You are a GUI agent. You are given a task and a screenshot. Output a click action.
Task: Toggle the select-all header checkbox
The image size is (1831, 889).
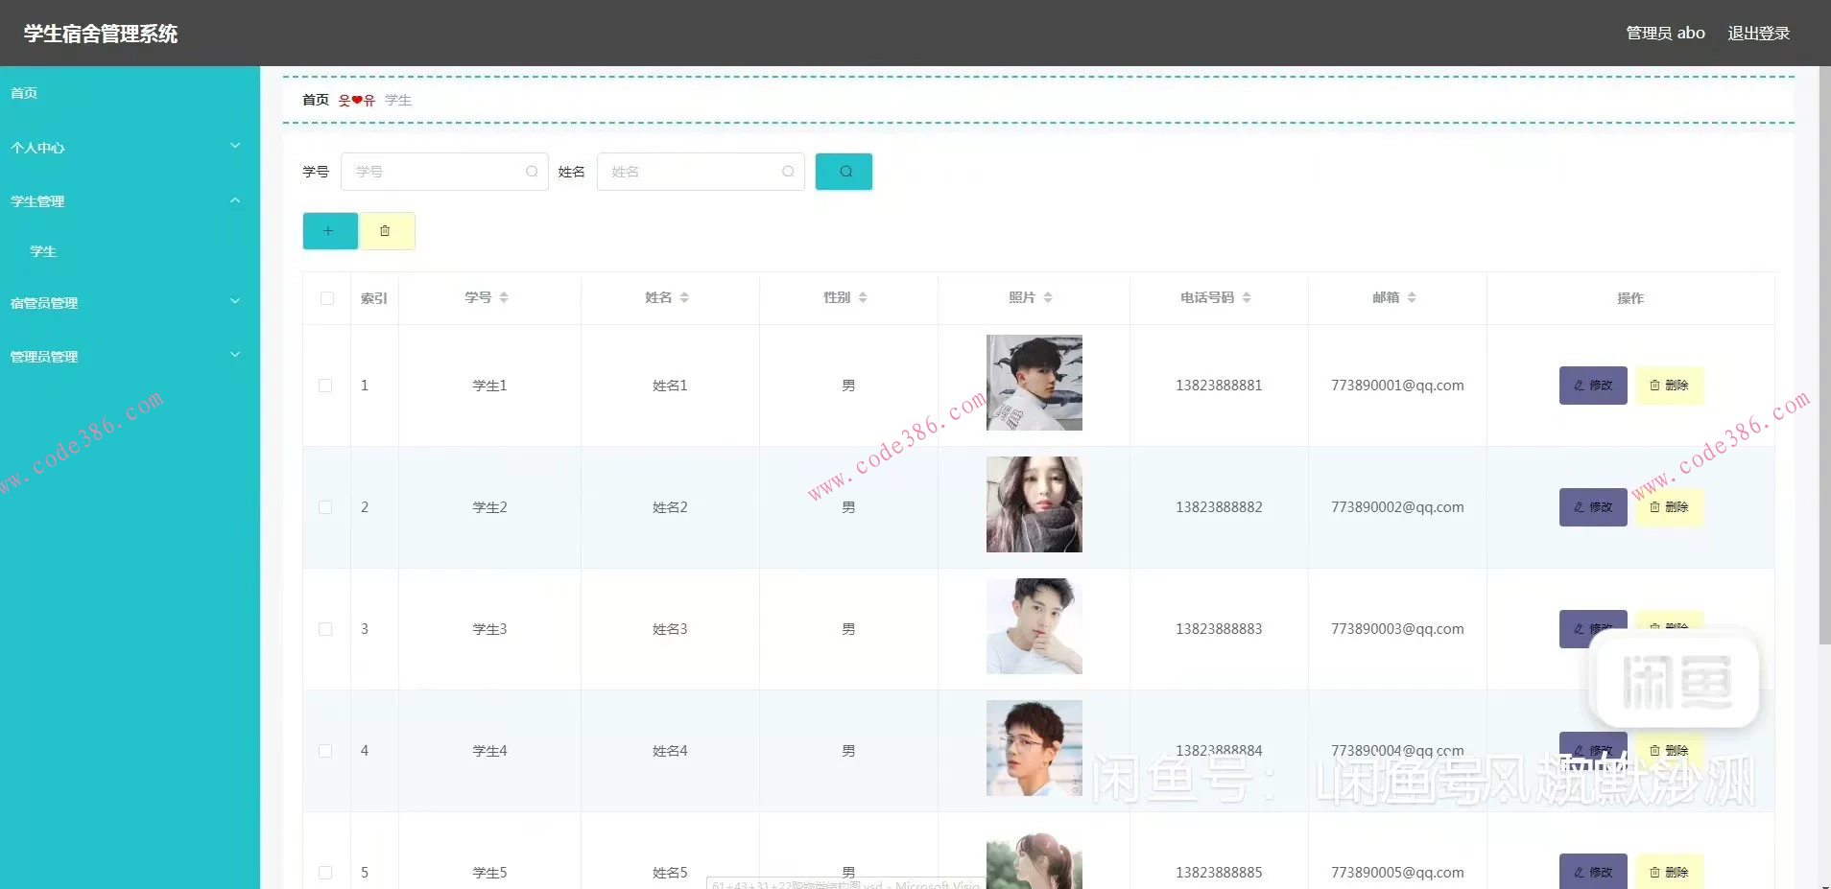point(327,298)
